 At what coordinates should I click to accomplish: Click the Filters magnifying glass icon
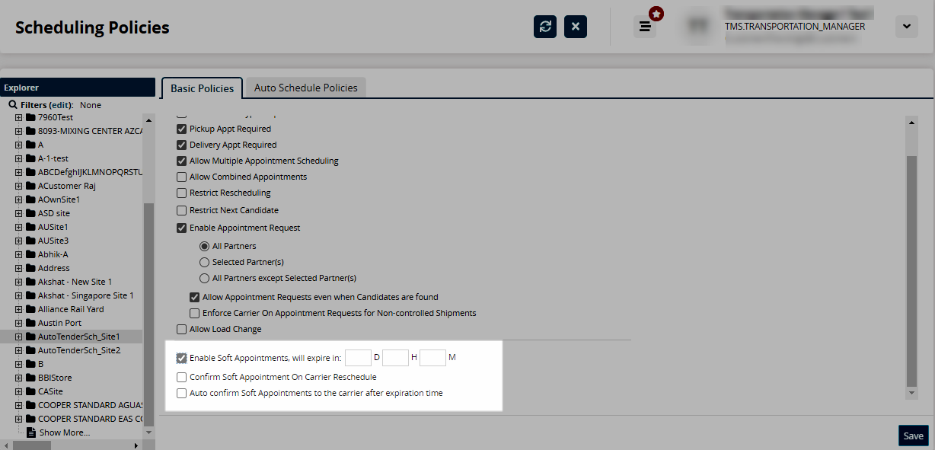(13, 105)
